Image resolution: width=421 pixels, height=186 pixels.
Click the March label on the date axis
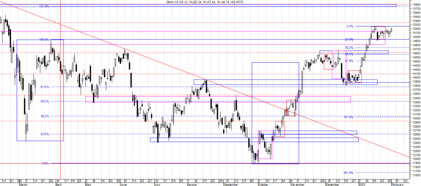click(x=23, y=185)
